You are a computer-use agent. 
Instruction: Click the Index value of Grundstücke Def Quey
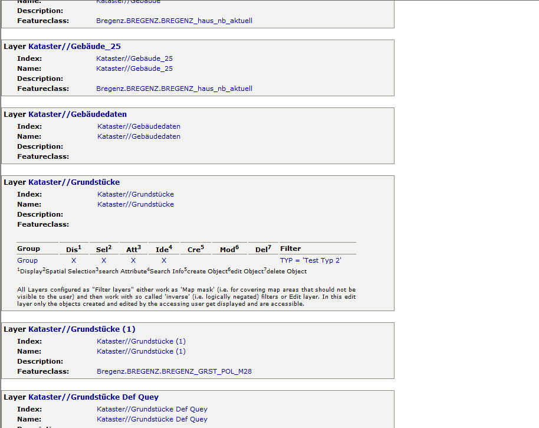(152, 409)
